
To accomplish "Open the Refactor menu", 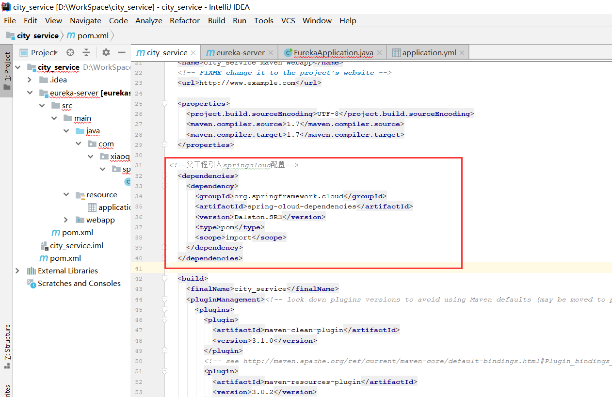I will (185, 20).
